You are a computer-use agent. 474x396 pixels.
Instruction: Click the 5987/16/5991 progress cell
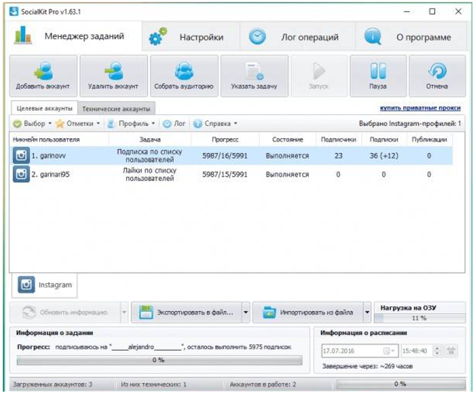[x=225, y=156]
